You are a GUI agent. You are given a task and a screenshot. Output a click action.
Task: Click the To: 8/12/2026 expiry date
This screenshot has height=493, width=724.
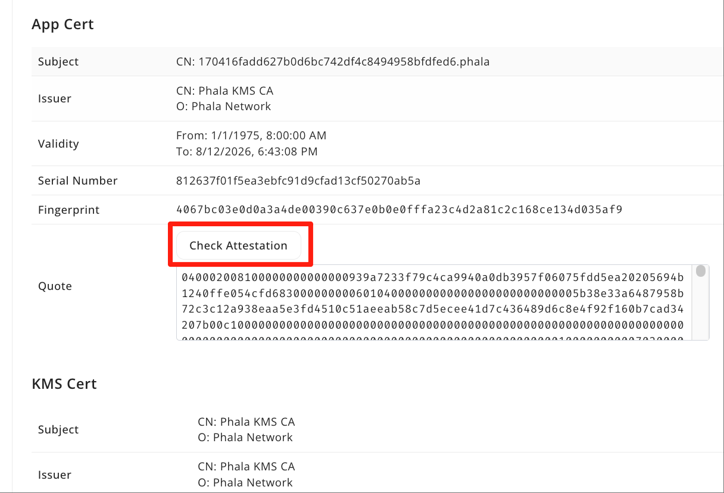pyautogui.click(x=247, y=151)
